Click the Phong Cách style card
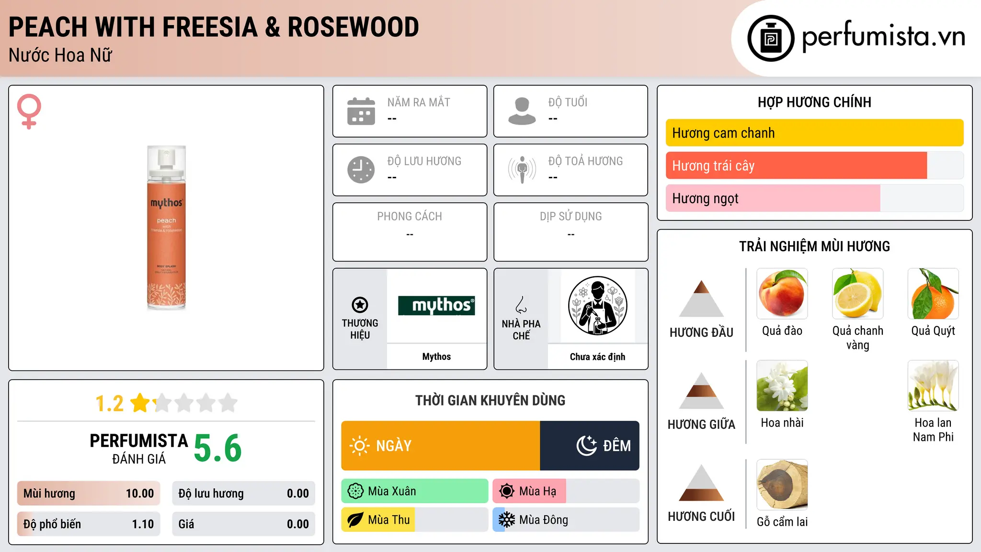Screen dimensions: 981x552 tap(410, 232)
